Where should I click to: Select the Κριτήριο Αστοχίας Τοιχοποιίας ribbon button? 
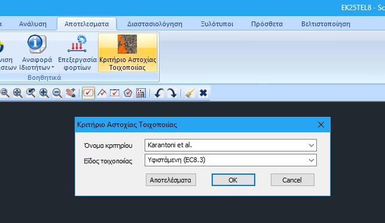127,52
